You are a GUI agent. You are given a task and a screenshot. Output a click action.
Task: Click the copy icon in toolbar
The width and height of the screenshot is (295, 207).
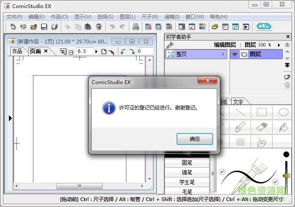78,27
